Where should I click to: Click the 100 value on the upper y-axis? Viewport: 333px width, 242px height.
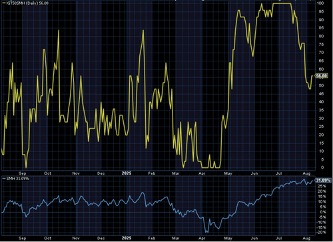(x=320, y=3)
